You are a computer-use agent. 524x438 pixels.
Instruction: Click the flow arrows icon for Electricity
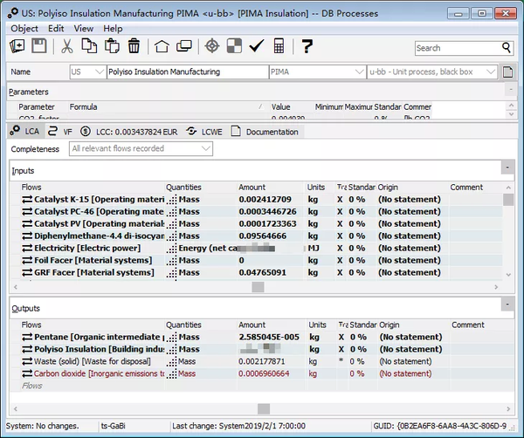[27, 248]
